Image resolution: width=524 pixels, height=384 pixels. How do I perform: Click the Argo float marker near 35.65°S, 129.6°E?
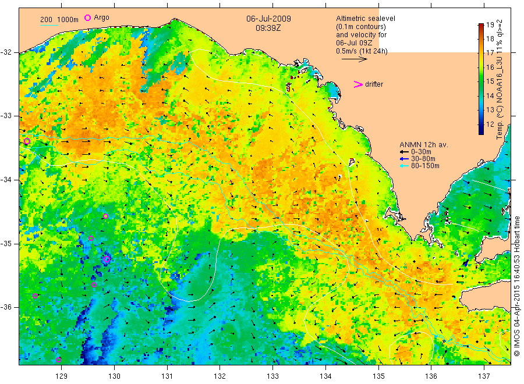94,285
